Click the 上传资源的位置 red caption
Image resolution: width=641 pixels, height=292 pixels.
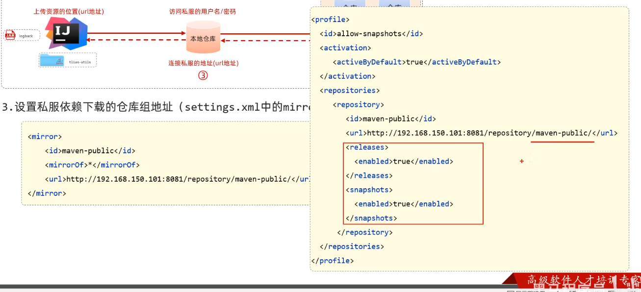[69, 11]
